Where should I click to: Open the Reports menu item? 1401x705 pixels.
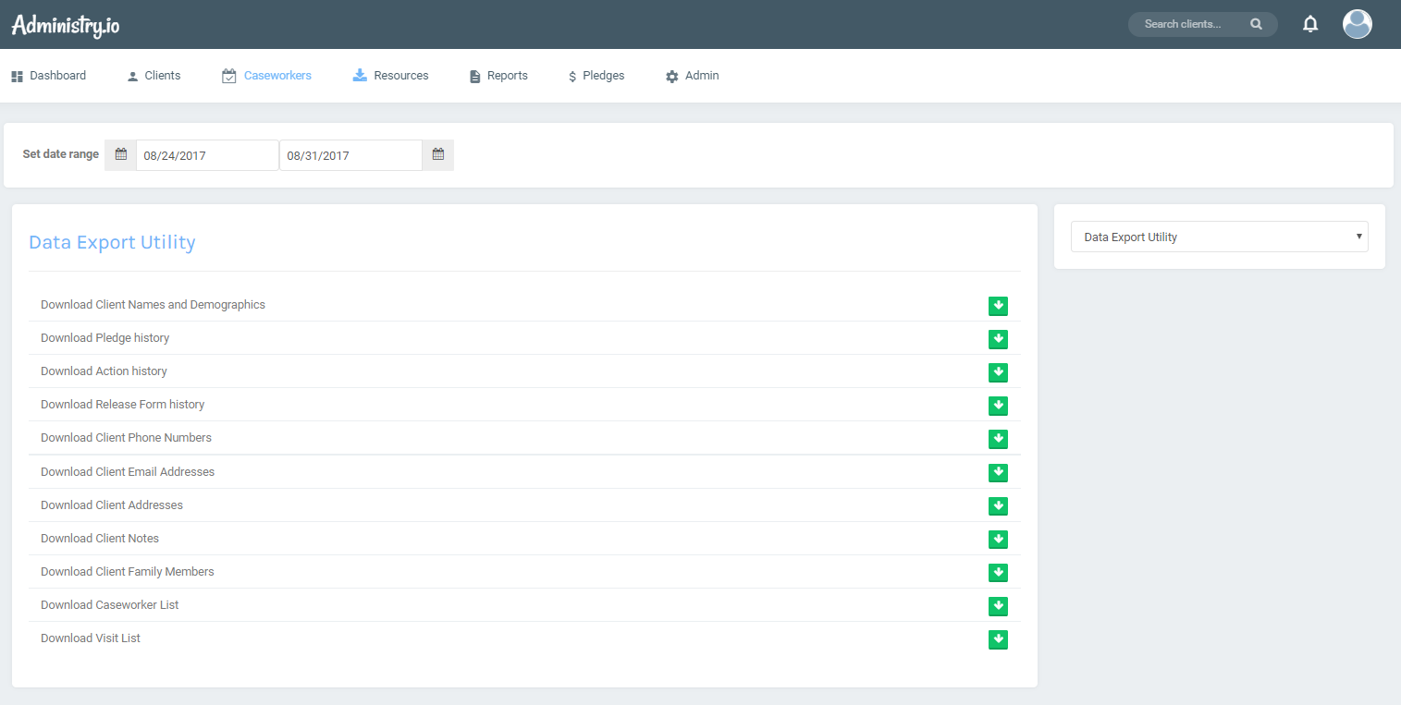498,76
